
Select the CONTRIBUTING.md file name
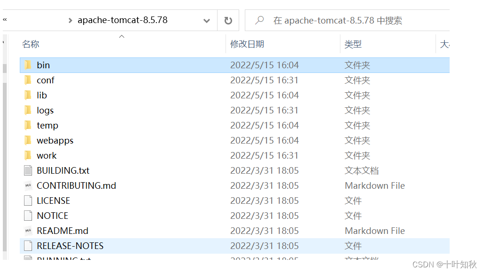click(76, 185)
